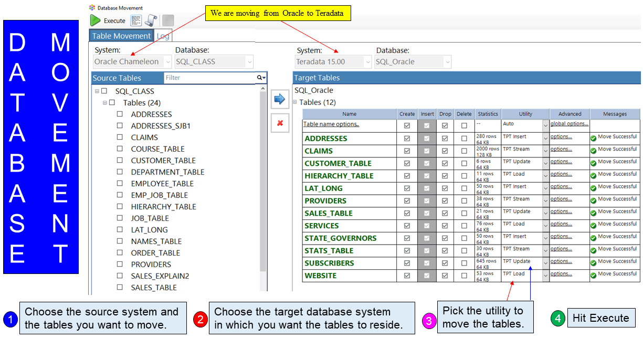Click the blue arrow to move tables

point(280,99)
